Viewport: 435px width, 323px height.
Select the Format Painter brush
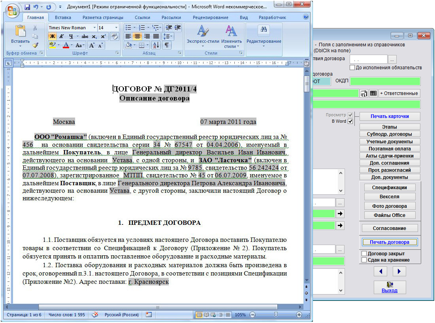pos(35,45)
